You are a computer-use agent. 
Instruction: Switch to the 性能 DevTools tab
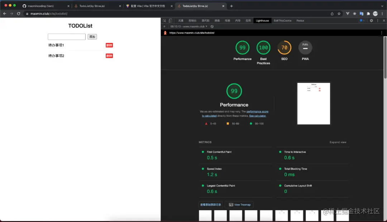click(228, 20)
